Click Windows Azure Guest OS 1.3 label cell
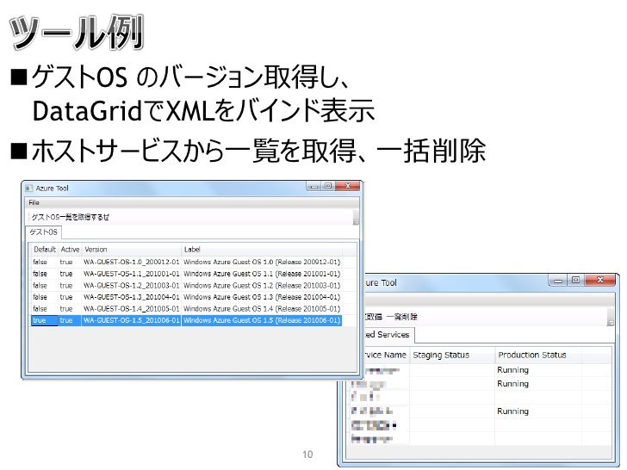The height and width of the screenshot is (470, 627). click(262, 297)
